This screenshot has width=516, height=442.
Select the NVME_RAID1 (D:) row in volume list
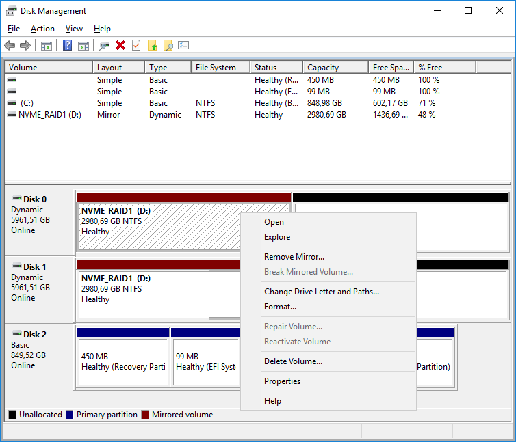(x=50, y=115)
